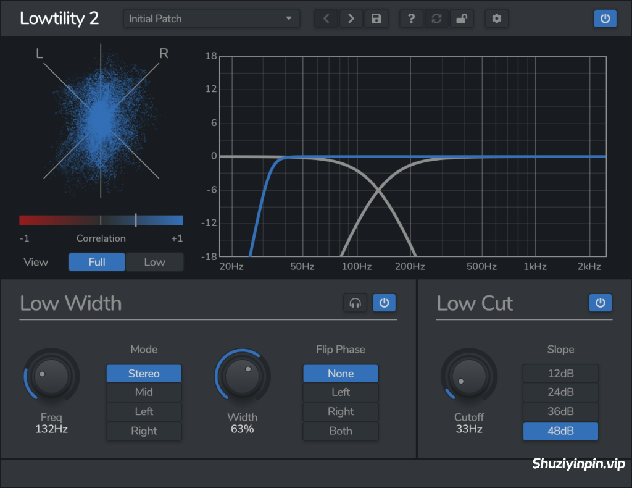Click the Freq knob

[x=52, y=376]
